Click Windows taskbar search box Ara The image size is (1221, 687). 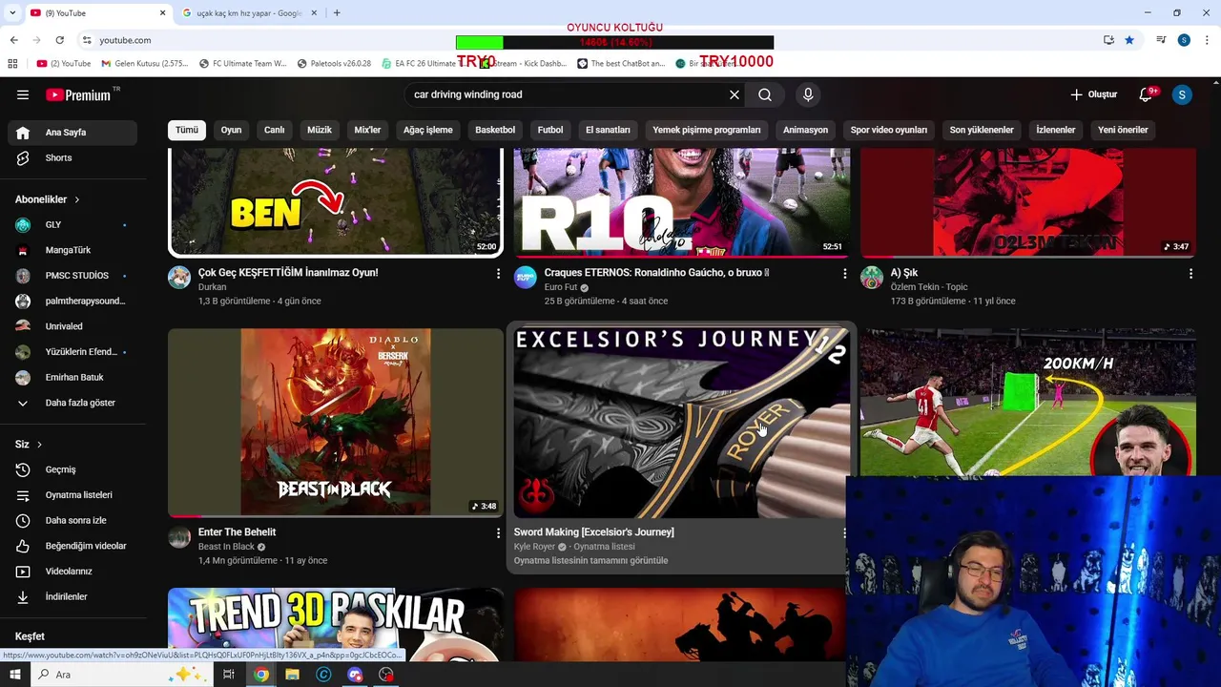(120, 675)
